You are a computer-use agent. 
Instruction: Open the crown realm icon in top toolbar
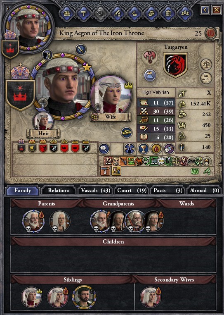67,14
